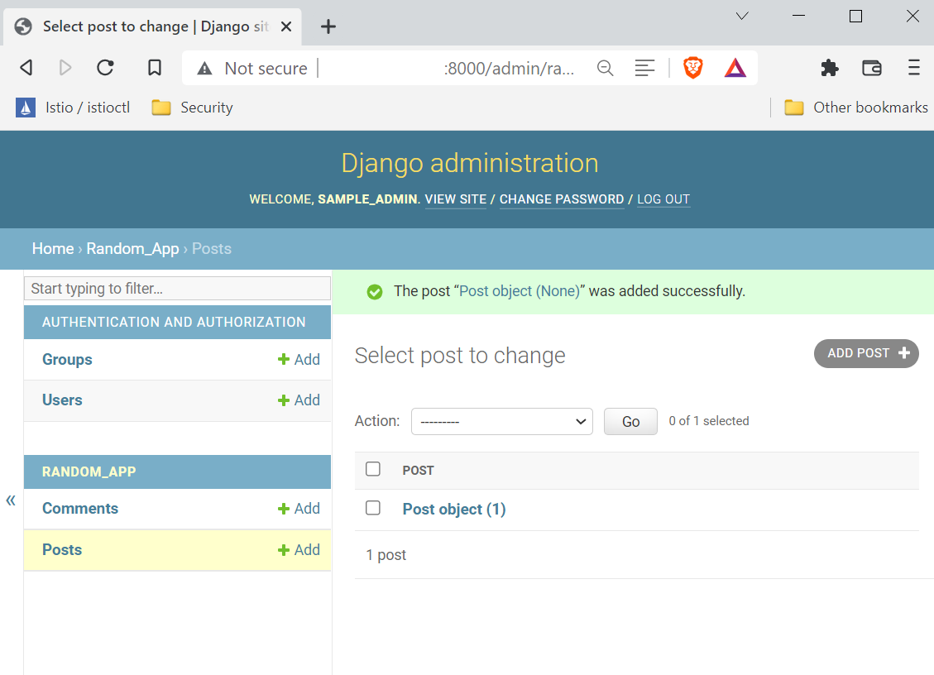Click the LOG OUT link
The height and width of the screenshot is (675, 934).
[663, 199]
